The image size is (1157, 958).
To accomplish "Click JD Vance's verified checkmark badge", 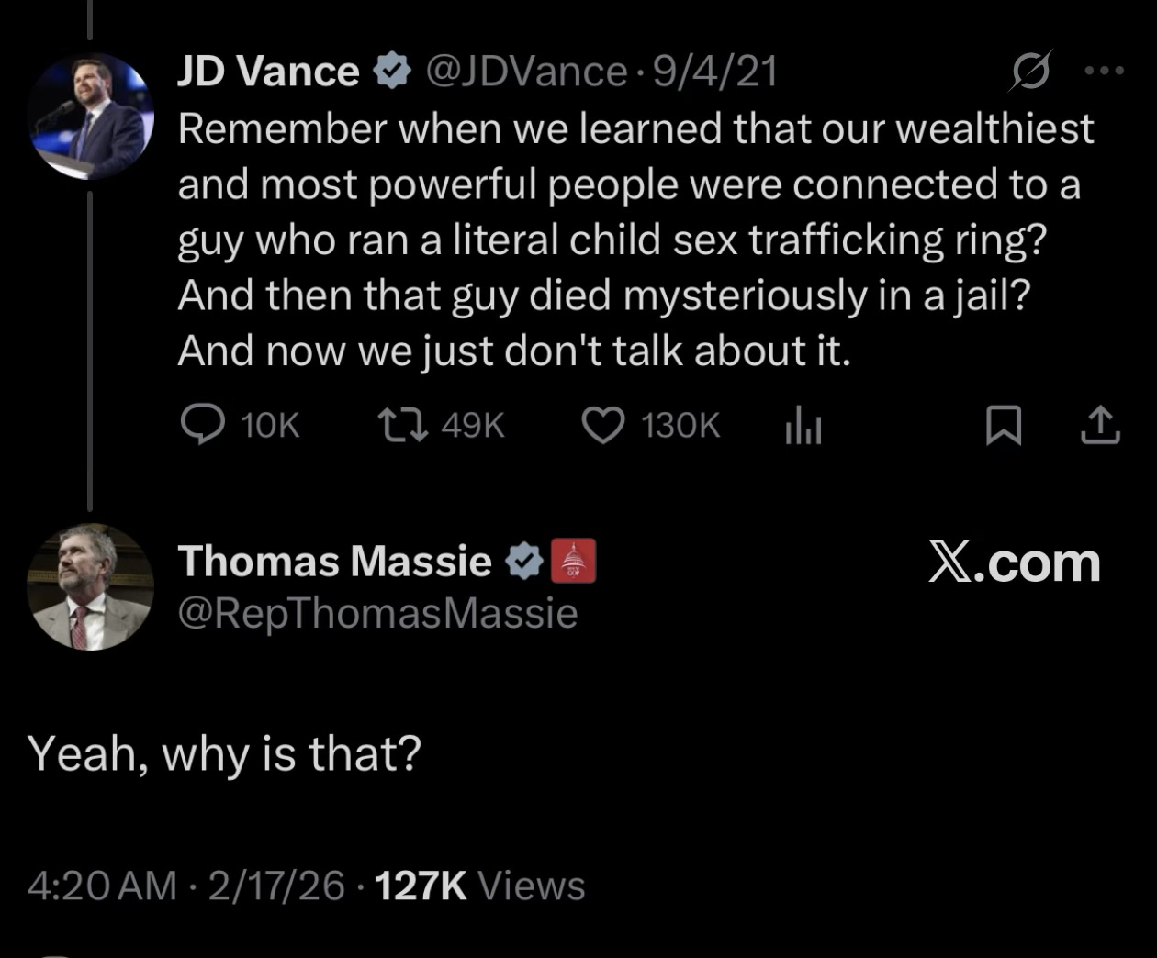I will 392,72.
